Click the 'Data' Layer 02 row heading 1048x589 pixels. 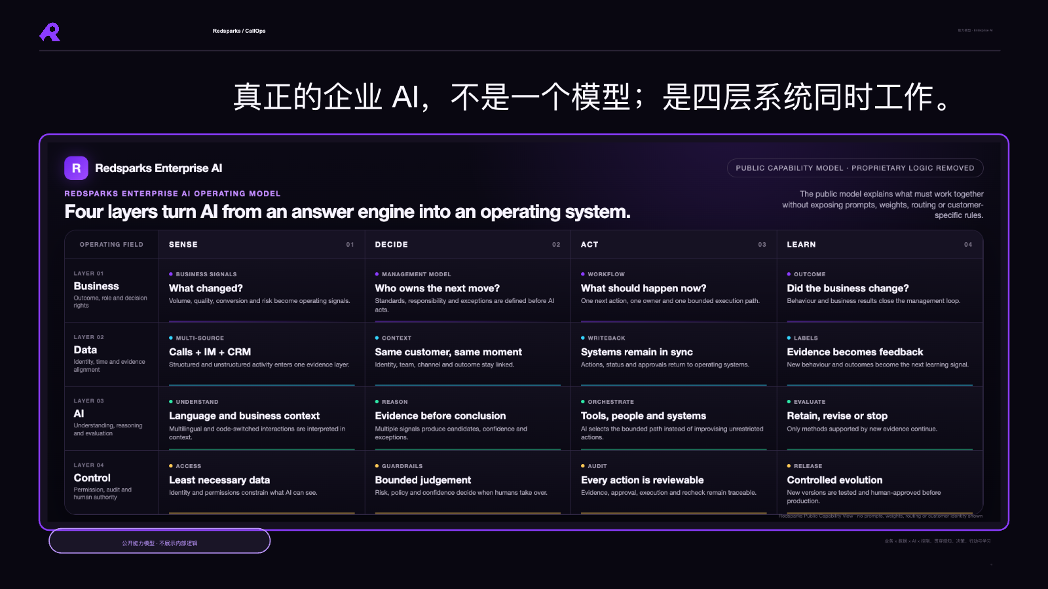pos(85,350)
